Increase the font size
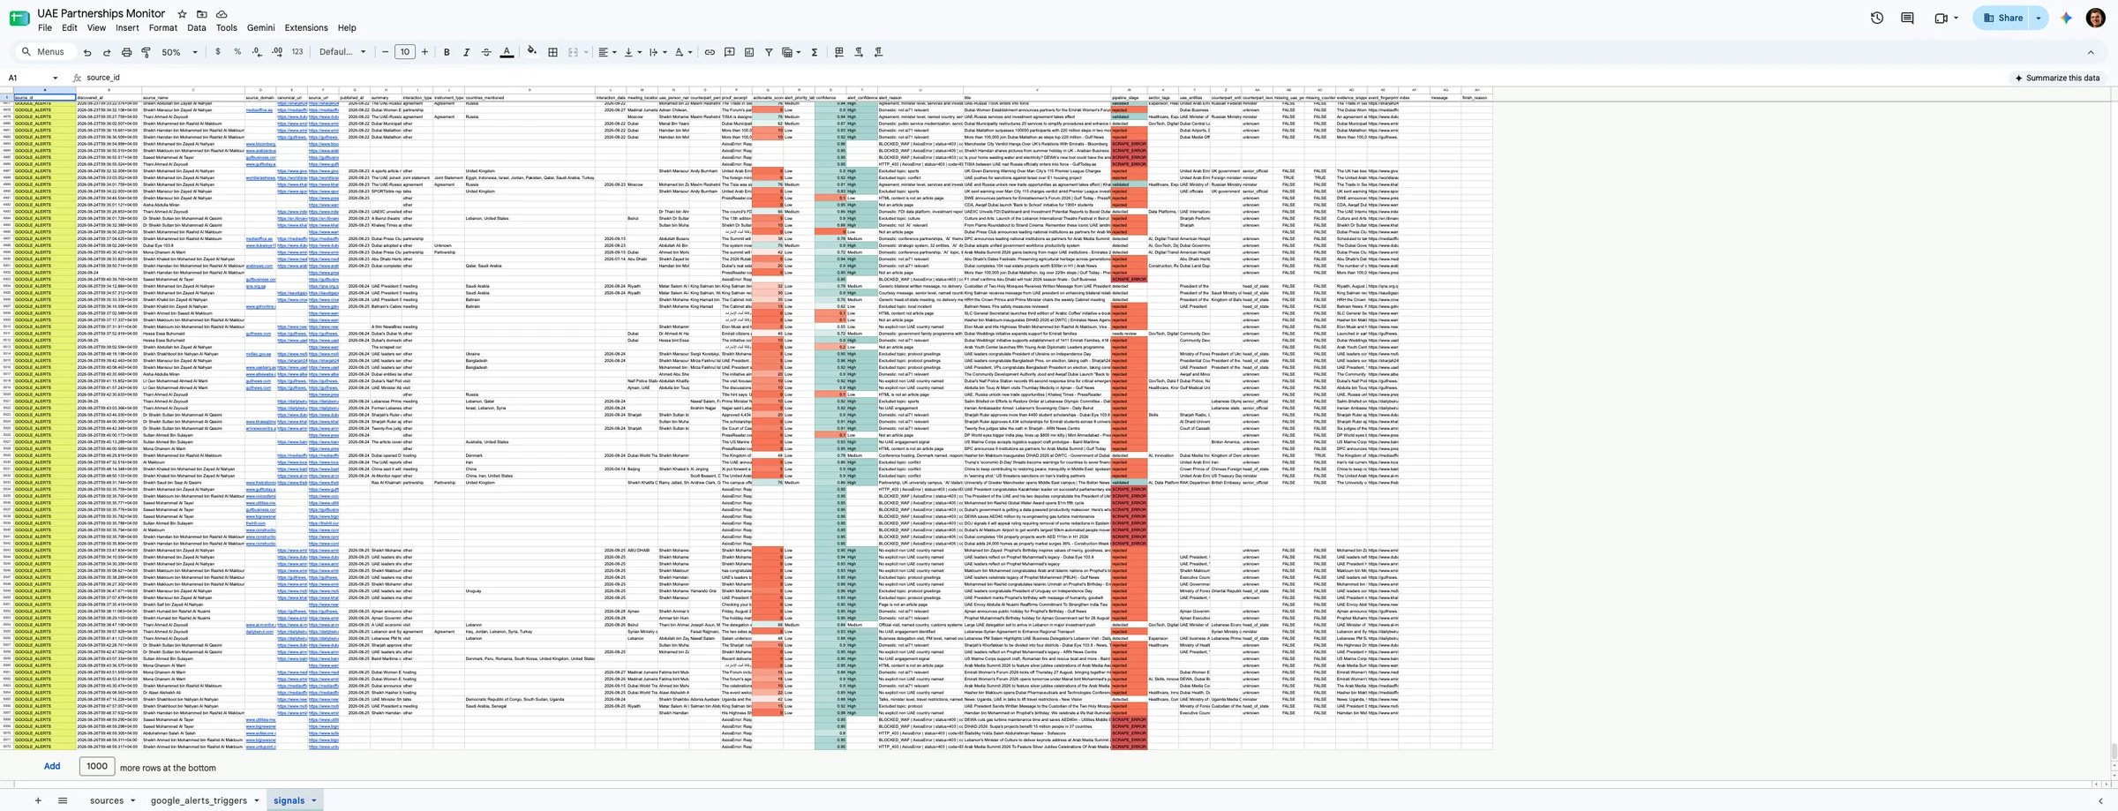Image resolution: width=2118 pixels, height=811 pixels. [x=424, y=52]
